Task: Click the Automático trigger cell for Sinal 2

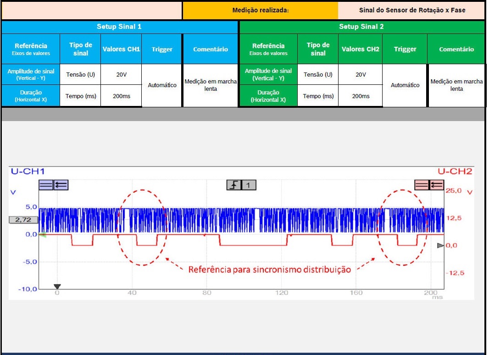Action: pos(405,85)
